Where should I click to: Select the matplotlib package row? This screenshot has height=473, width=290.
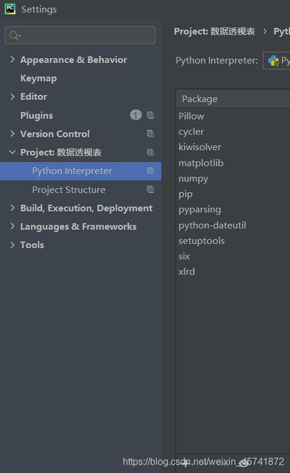coord(232,163)
